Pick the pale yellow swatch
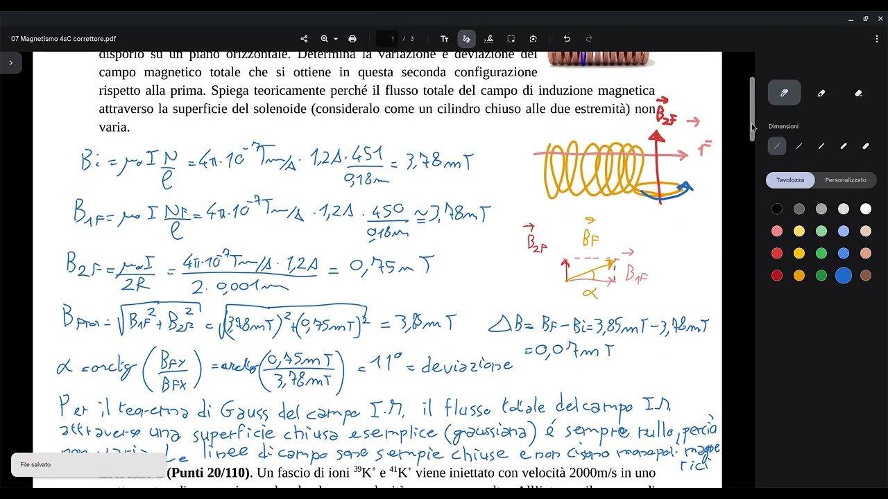The width and height of the screenshot is (888, 499). [799, 231]
